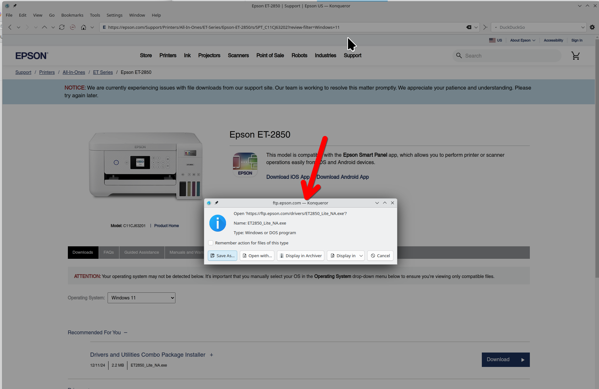Click the ET2850_Lite_NA.exe file name text

click(149, 365)
